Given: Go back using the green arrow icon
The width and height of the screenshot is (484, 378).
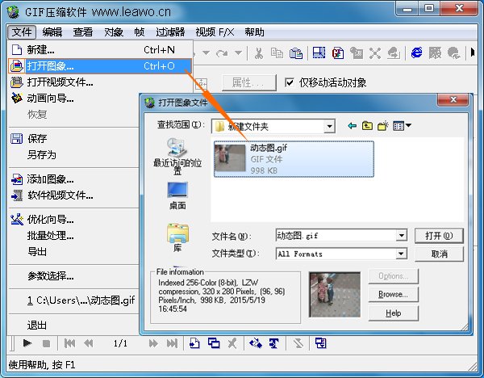Looking at the screenshot, I should click(352, 126).
